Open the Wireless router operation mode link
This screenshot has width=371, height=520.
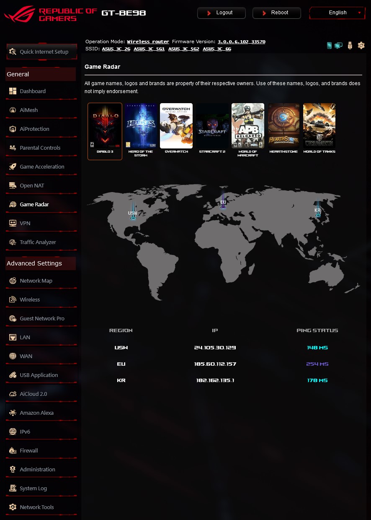click(148, 42)
